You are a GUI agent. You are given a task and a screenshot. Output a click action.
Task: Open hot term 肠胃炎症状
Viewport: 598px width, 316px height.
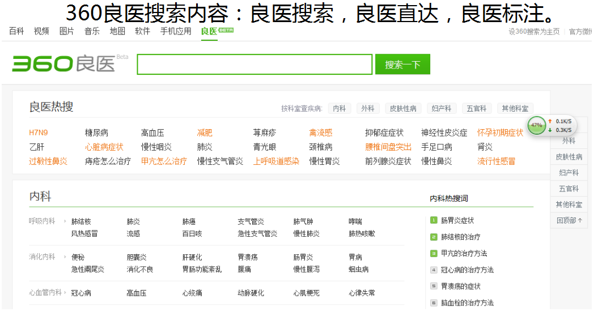457,220
